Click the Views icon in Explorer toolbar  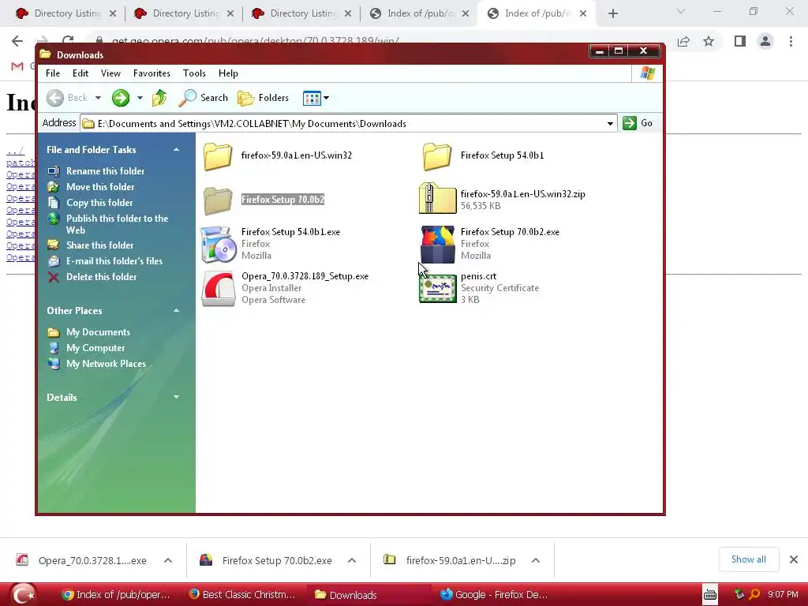coord(312,98)
